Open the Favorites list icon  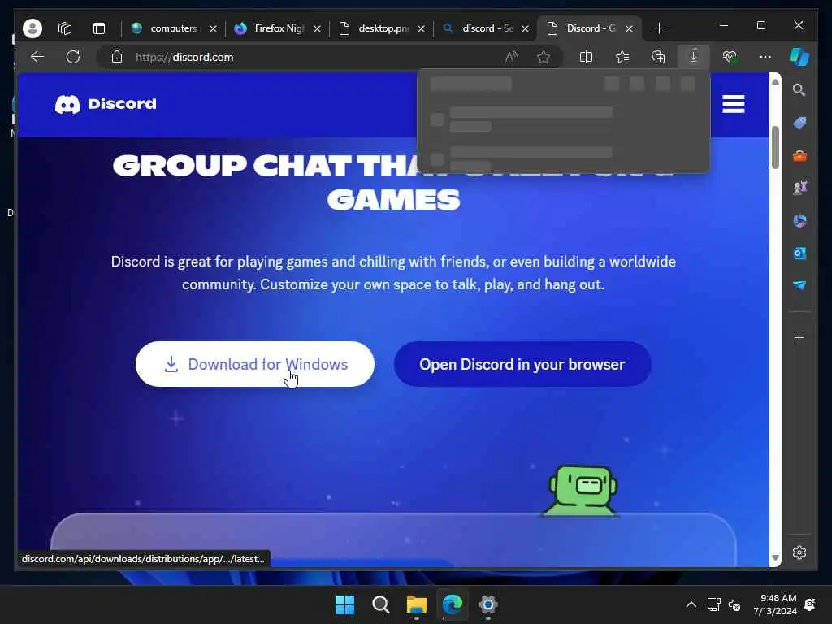(x=622, y=57)
